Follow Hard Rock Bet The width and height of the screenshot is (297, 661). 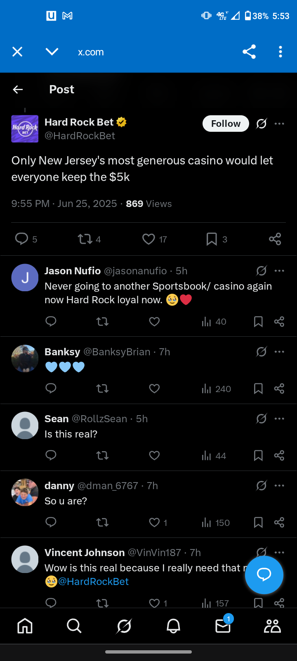tap(226, 124)
